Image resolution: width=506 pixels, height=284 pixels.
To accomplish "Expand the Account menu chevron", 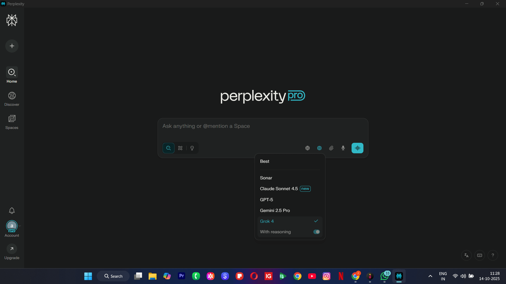I will coord(20,226).
